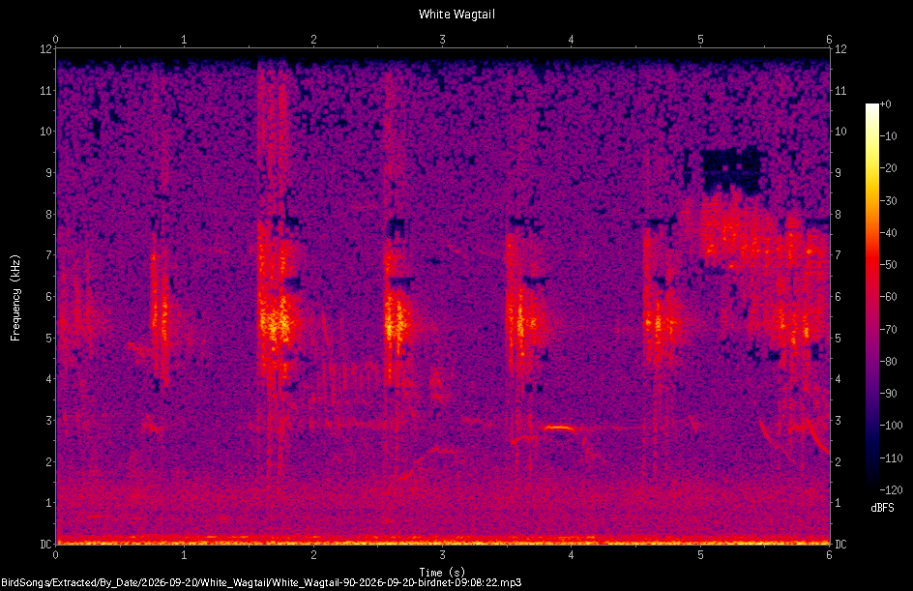
Task: Click the "White Wagtail" chart title
Action: pyautogui.click(x=456, y=14)
